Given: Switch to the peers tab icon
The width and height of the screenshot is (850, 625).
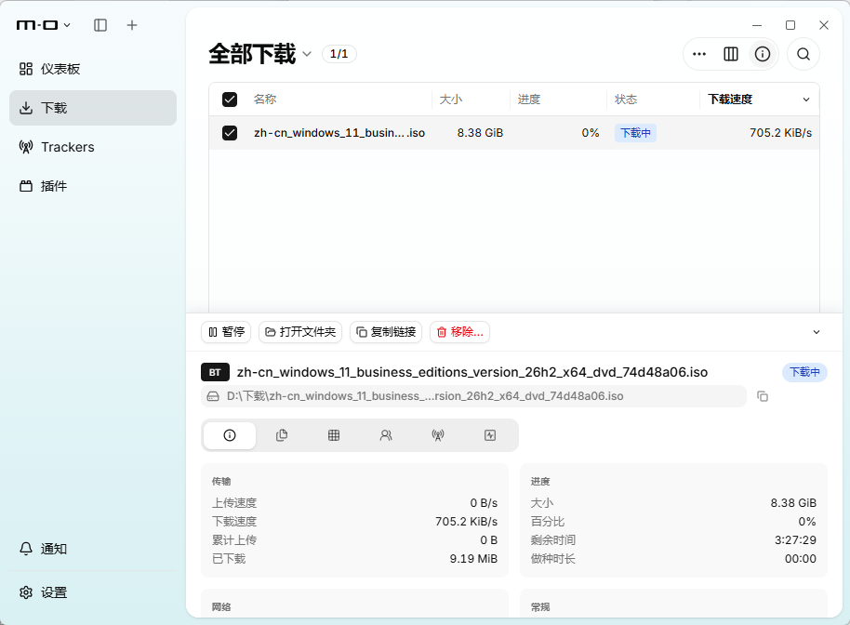Looking at the screenshot, I should pyautogui.click(x=386, y=435).
